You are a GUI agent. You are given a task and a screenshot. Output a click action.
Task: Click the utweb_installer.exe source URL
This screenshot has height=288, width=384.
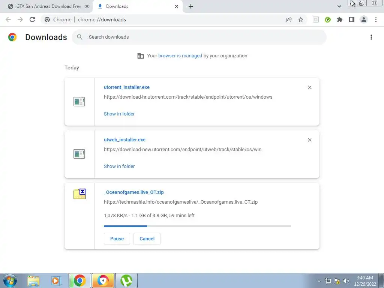183,149
